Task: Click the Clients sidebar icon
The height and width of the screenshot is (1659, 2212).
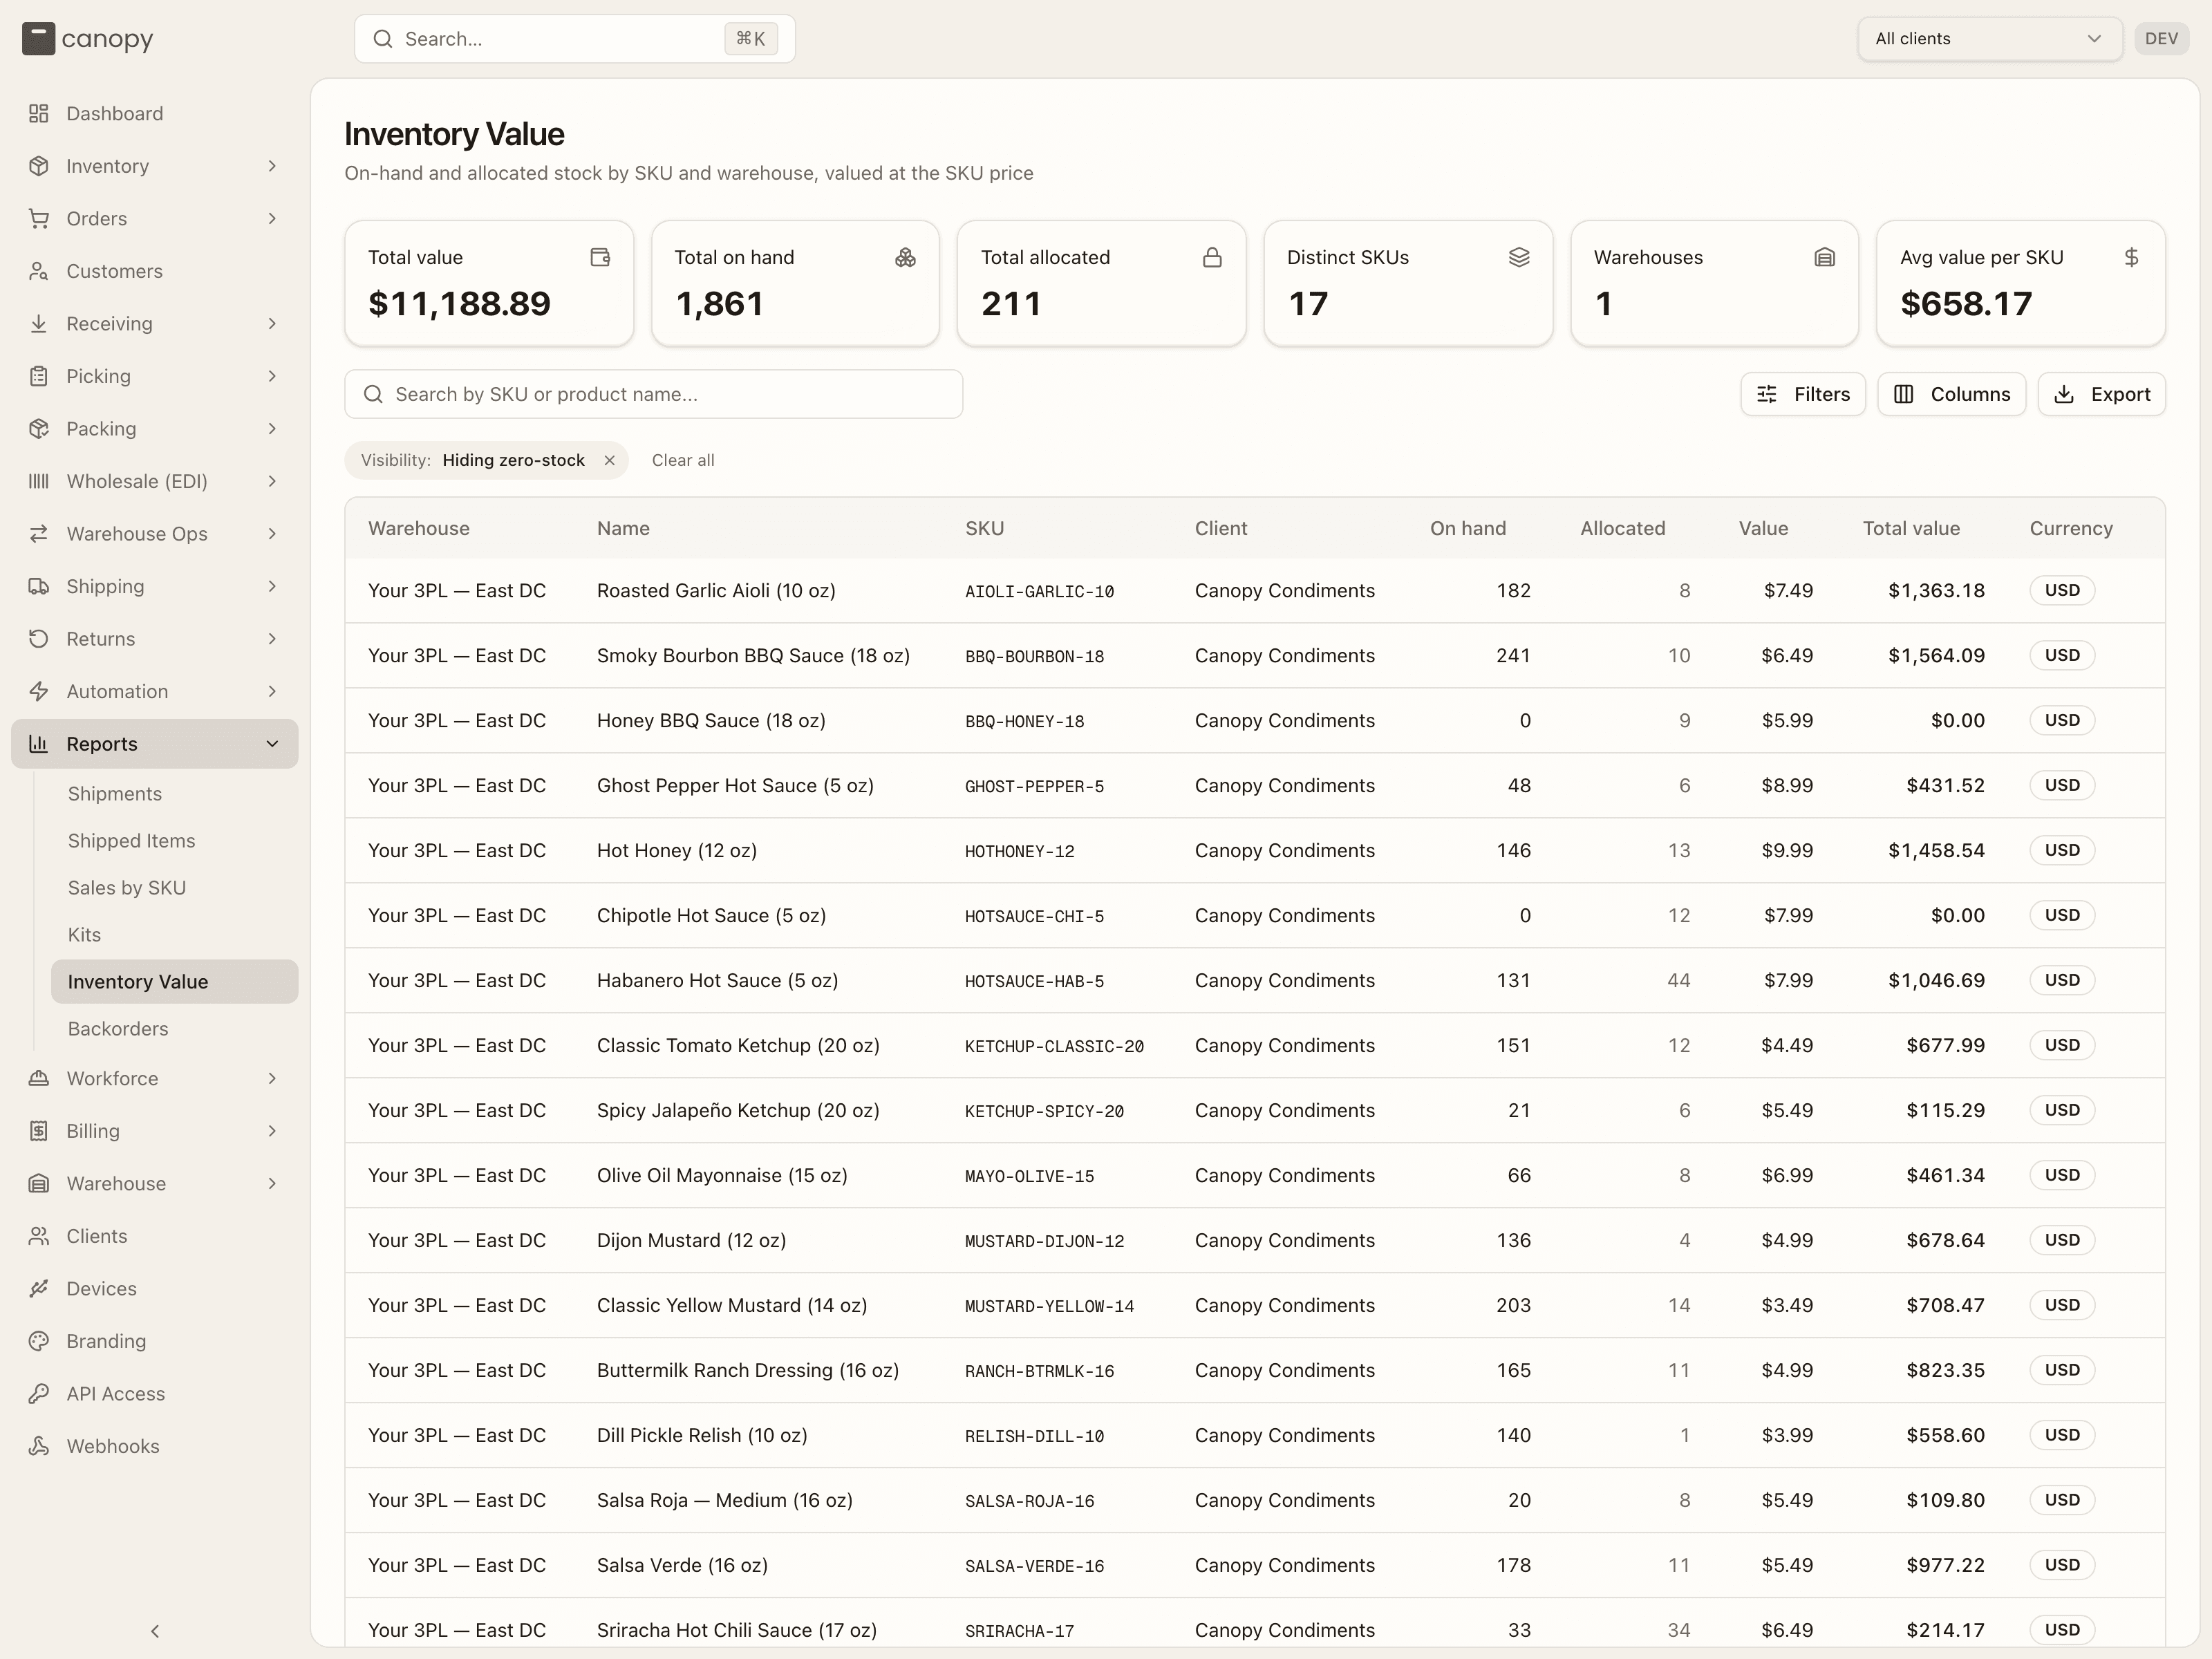Action: [38, 1236]
